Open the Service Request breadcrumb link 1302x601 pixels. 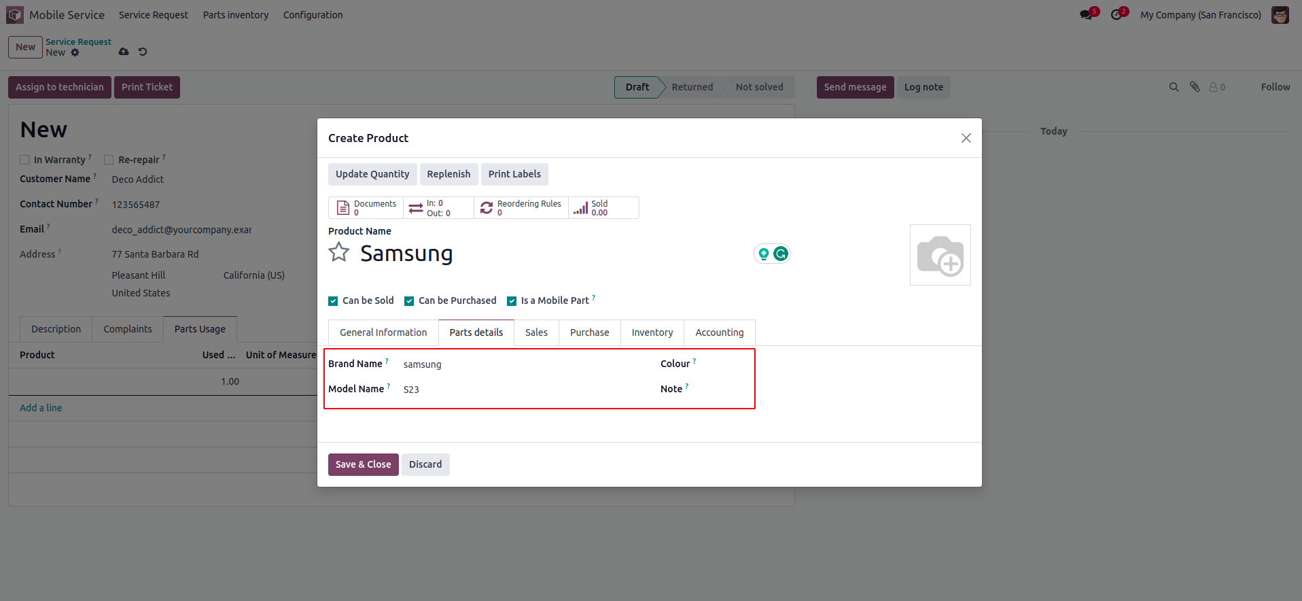(x=79, y=41)
